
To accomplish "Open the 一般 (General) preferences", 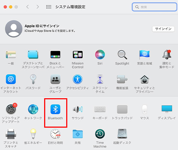I will click(x=11, y=55).
